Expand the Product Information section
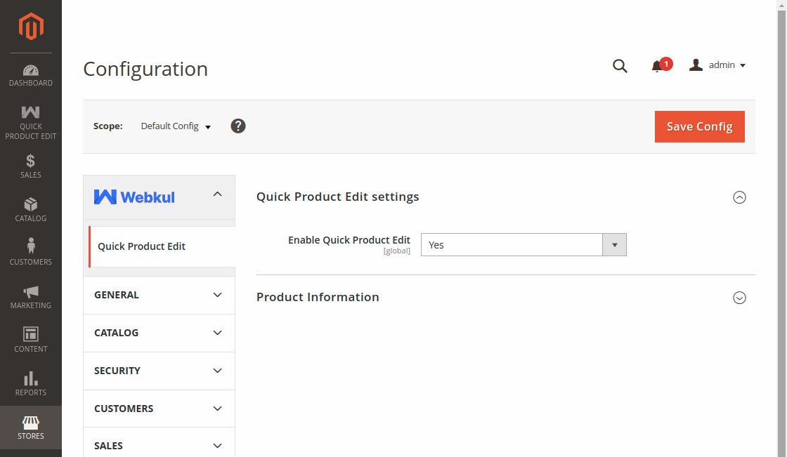The height and width of the screenshot is (457, 787). 739,298
